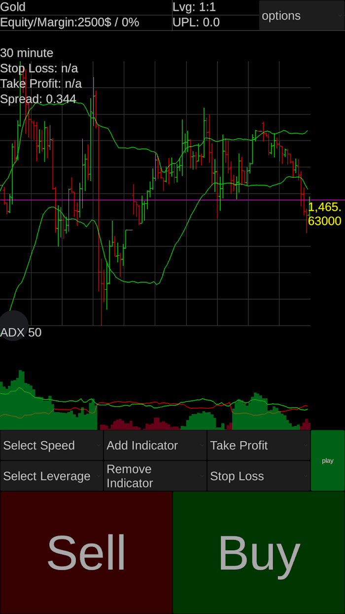Tap the large Sell button
345x614 pixels.
pyautogui.click(x=86, y=552)
